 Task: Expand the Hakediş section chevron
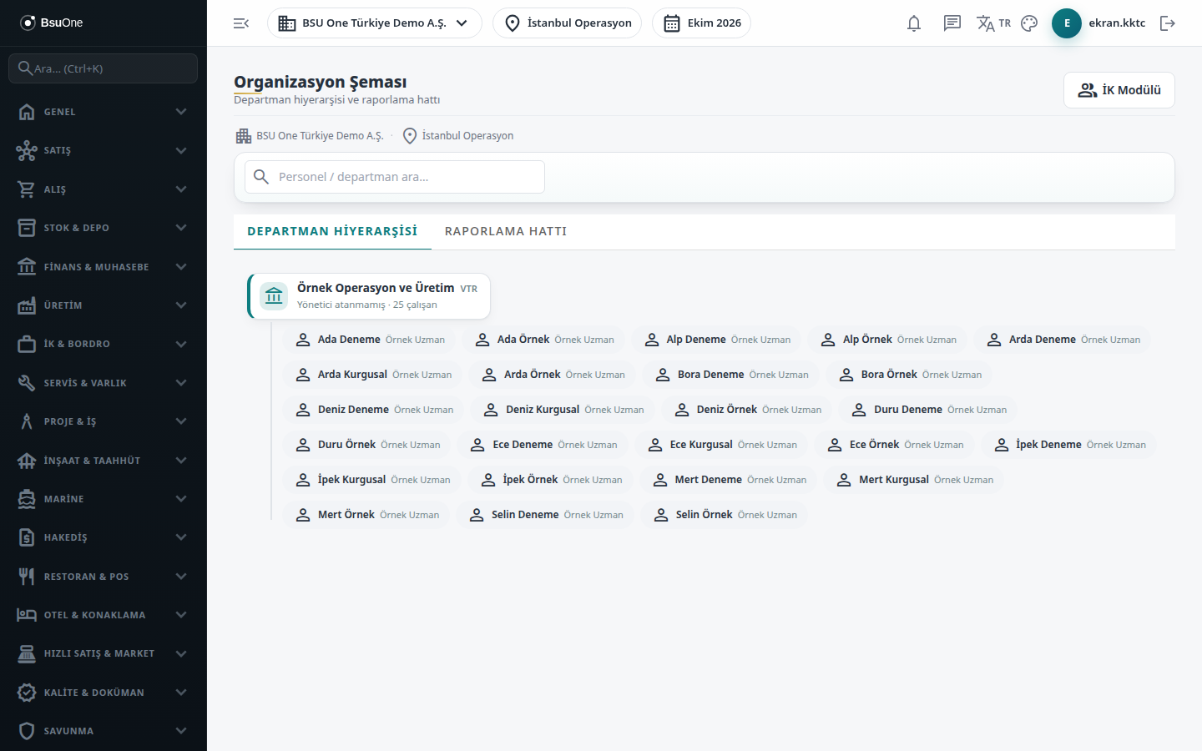pyautogui.click(x=181, y=537)
